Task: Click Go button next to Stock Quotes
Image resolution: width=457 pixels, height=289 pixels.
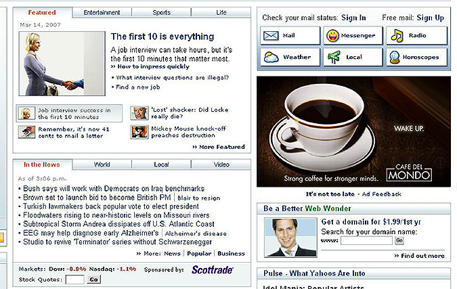Action: (94, 280)
